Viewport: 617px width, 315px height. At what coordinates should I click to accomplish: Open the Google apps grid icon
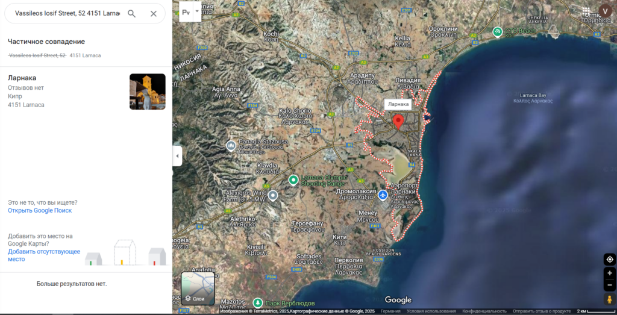point(586,11)
